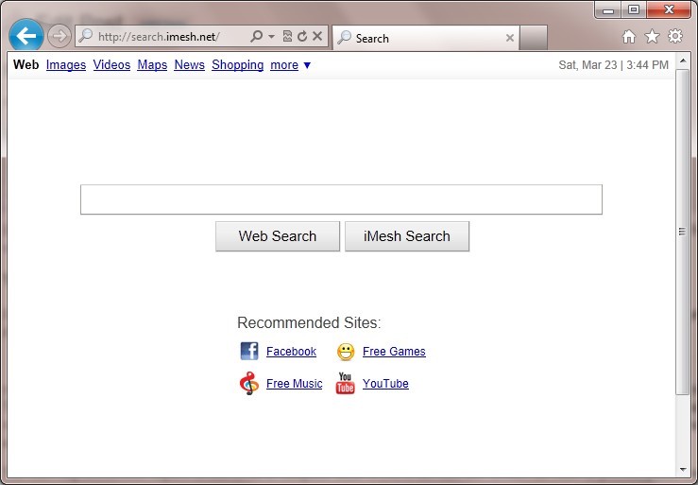Screen dimensions: 698x485
Task: Open the Images search link
Action: coord(66,64)
